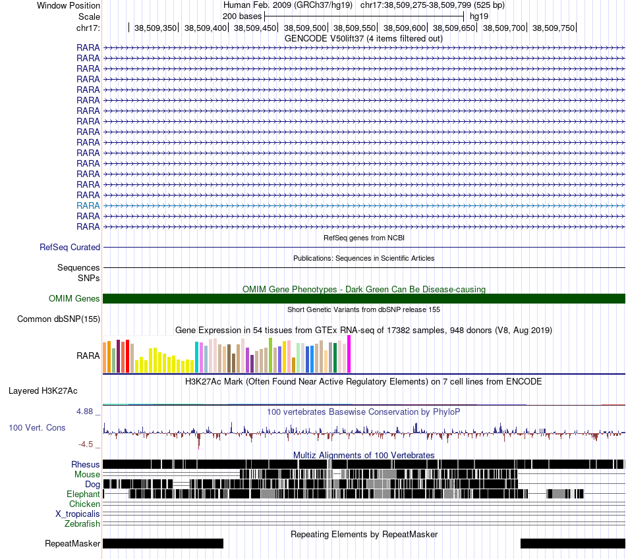Click the 38,509,550 ruler coordinate
The height and width of the screenshot is (559, 626).
pos(355,28)
